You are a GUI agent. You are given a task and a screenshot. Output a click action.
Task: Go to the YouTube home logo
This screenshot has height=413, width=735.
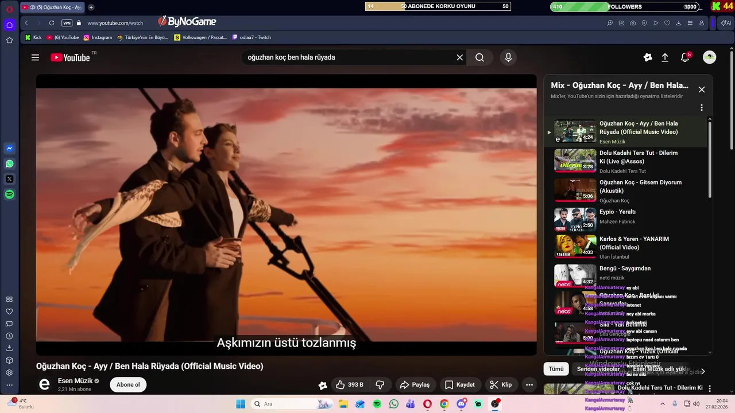click(x=70, y=57)
